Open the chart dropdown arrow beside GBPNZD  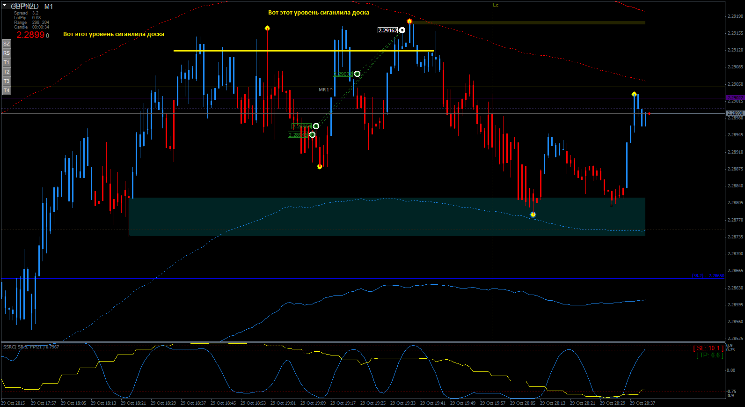(5, 5)
